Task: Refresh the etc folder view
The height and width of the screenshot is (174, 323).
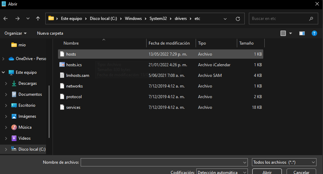Action: (x=238, y=19)
